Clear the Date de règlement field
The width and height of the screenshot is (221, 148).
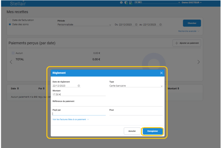coord(79,86)
